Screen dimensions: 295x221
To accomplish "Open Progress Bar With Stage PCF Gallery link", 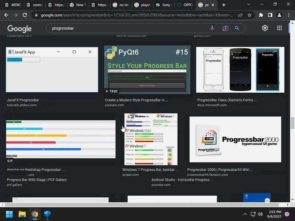I will (x=37, y=180).
